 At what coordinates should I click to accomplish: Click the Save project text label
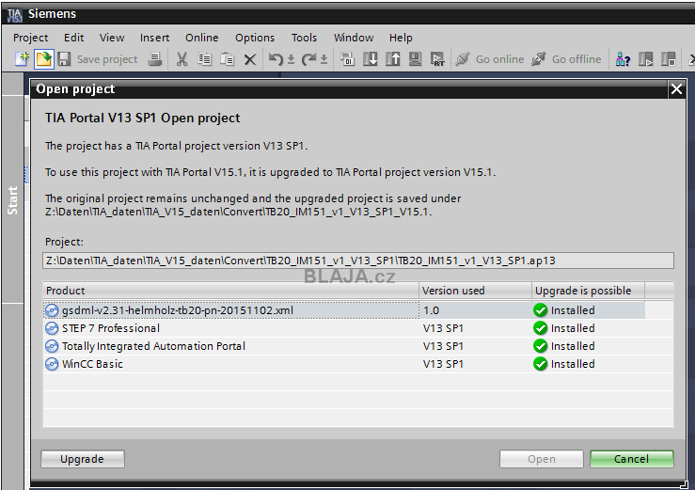(107, 59)
